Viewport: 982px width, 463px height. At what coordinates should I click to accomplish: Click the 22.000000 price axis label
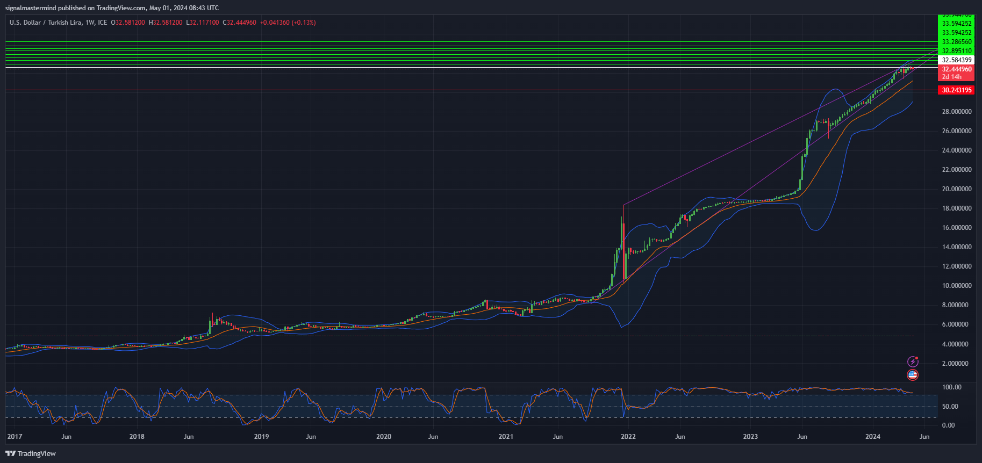point(957,170)
